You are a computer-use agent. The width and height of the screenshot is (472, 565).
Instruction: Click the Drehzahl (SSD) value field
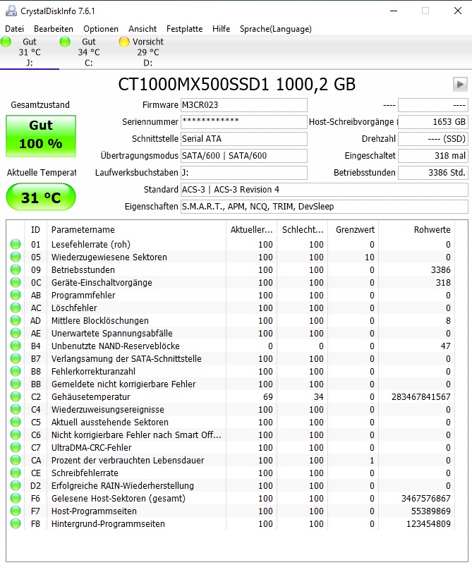tap(433, 139)
